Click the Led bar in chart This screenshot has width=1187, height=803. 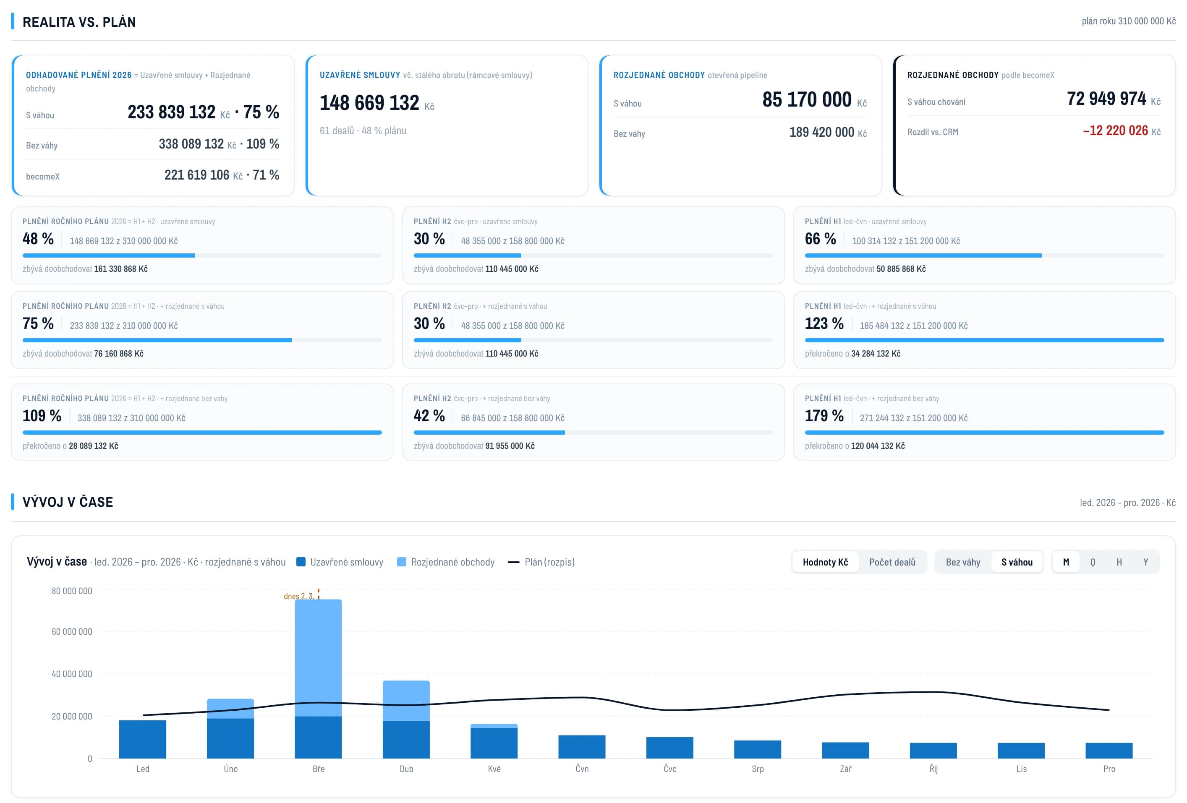point(143,739)
